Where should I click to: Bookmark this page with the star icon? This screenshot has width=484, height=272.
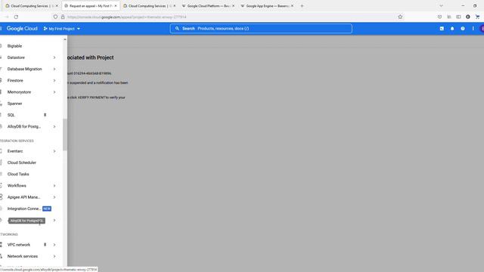point(400,17)
